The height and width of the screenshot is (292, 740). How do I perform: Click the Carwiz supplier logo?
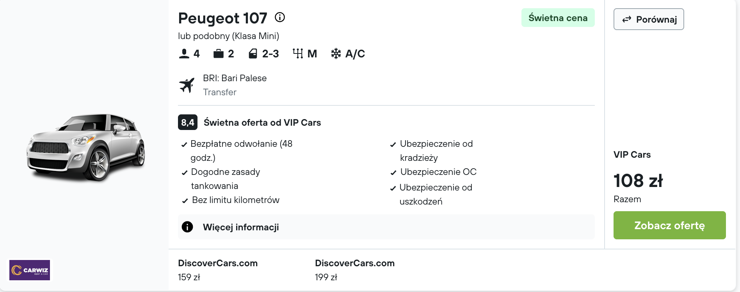pos(30,270)
